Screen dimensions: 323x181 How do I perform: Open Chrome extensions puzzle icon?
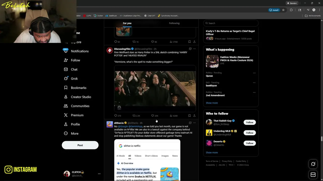pyautogui.click(x=291, y=10)
